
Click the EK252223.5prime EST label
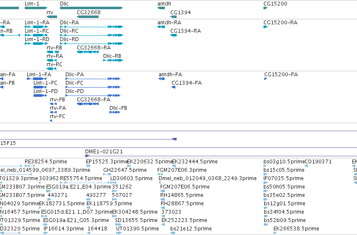pyautogui.click(x=184, y=220)
